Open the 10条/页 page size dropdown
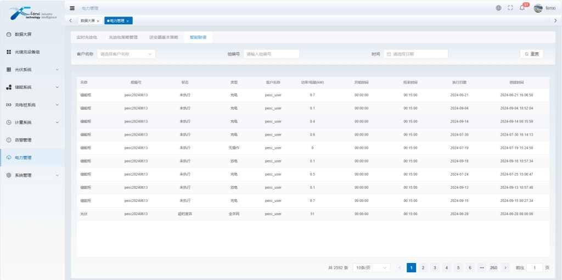Screen dimensions: 562x280 point(371,267)
